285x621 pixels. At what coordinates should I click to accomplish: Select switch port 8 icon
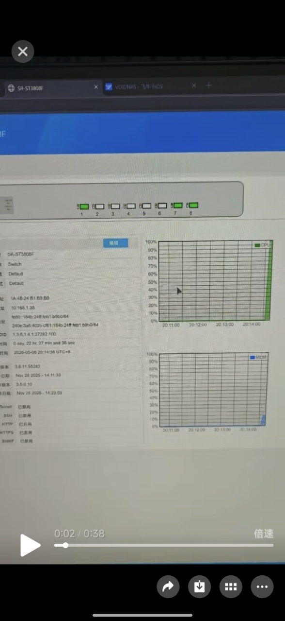tap(192, 205)
